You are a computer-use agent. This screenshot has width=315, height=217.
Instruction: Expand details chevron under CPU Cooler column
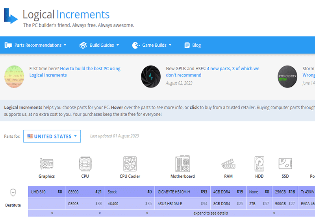[147, 213]
